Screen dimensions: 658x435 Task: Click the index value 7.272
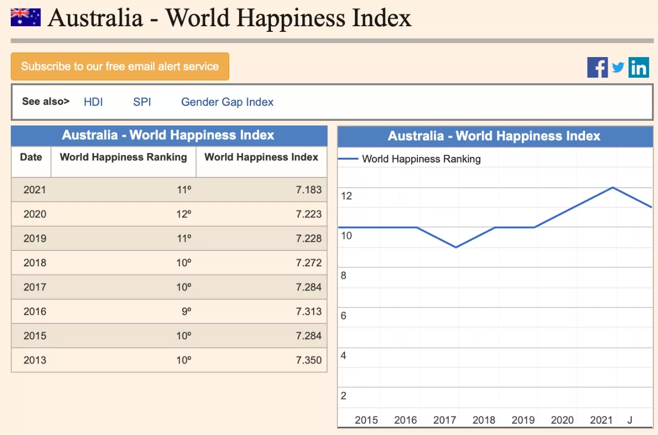click(308, 263)
